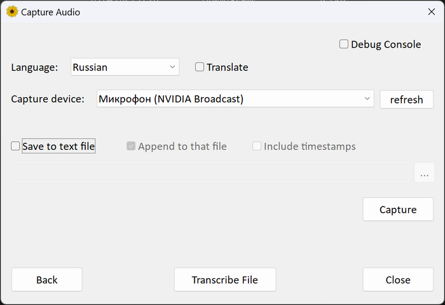Viewport: 445px width, 305px height.
Task: Open the Language dropdown showing Russian
Action: (x=125, y=67)
